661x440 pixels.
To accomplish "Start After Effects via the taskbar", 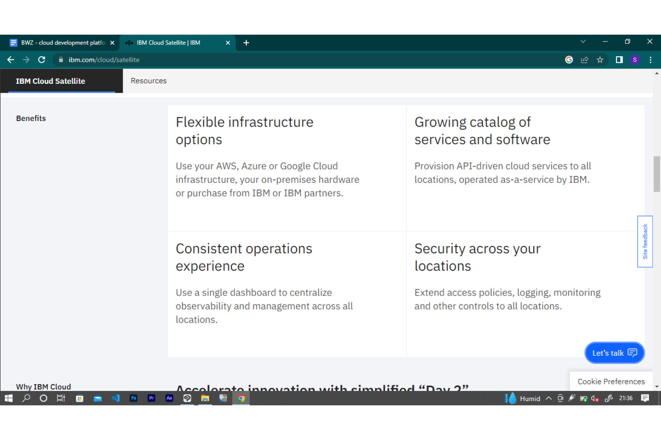I will pos(169,398).
